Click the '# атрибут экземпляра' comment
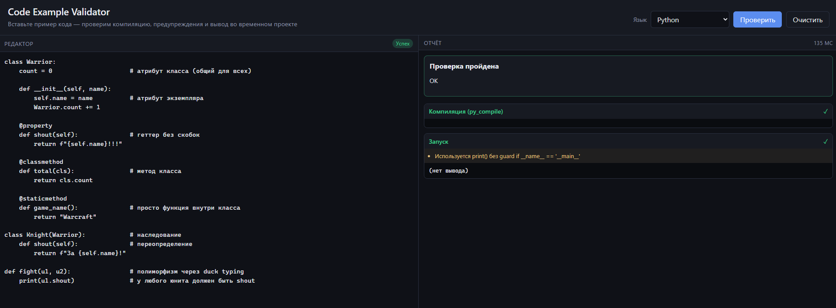This screenshot has height=308, width=836. 167,98
